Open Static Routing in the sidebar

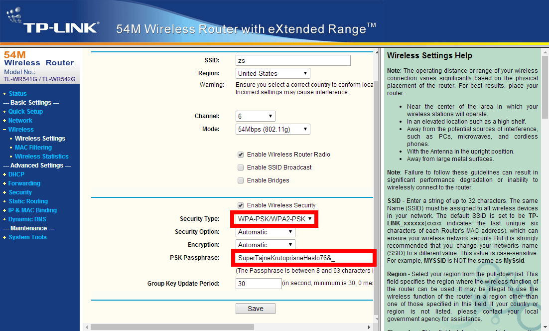[28, 201]
